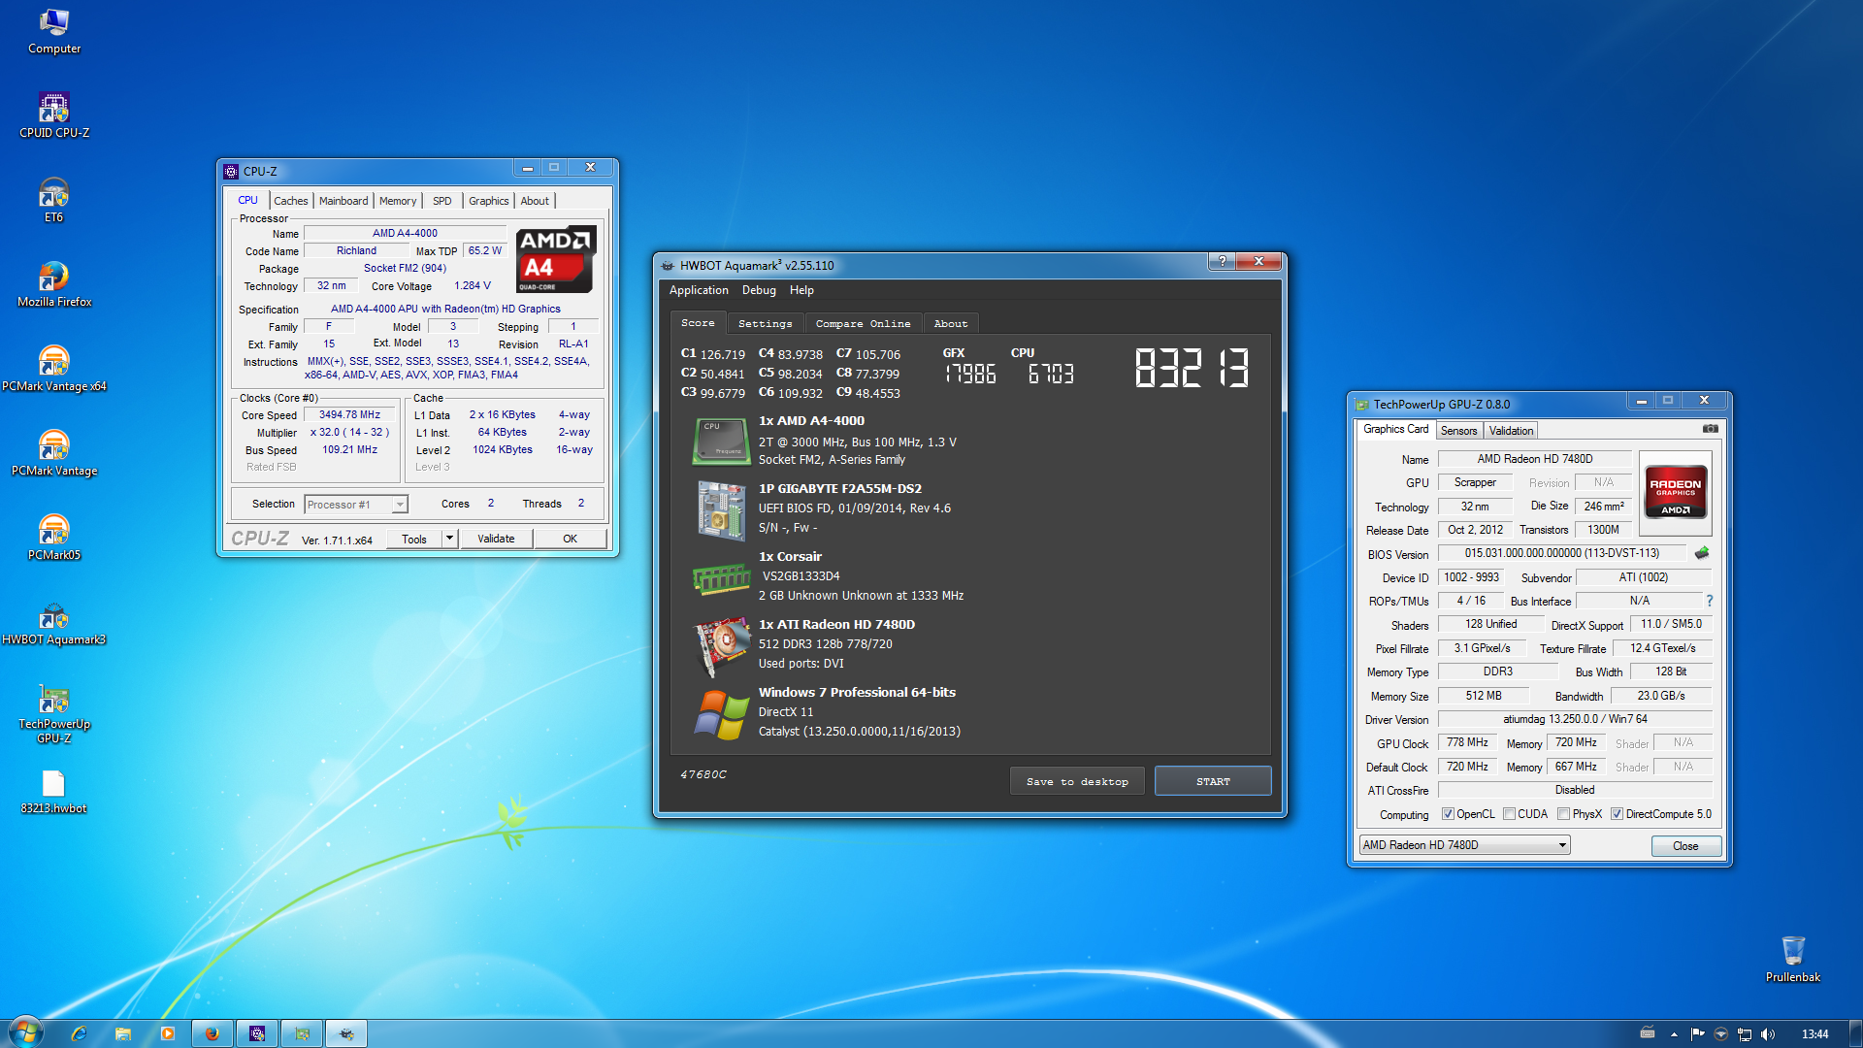Click the AMD A4 logo in CPU-Z
This screenshot has height=1048, width=1863.
tap(555, 259)
